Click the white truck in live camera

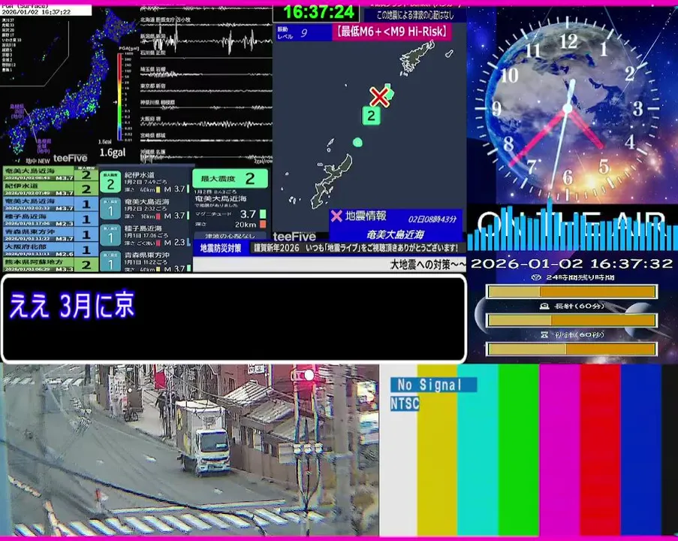(203, 437)
